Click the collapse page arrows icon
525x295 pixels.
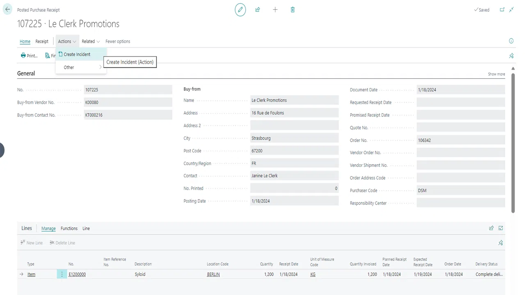point(511,9)
